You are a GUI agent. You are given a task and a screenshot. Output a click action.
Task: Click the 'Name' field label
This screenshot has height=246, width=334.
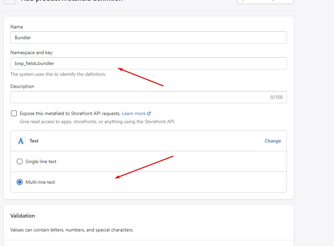pos(17,27)
